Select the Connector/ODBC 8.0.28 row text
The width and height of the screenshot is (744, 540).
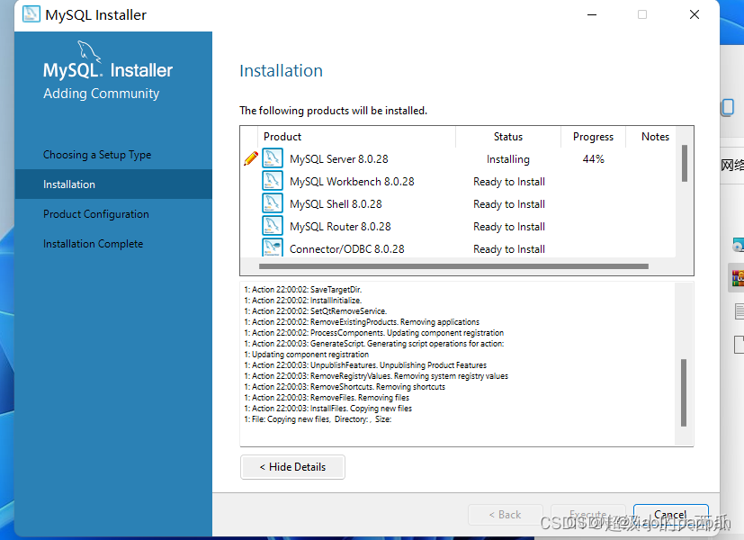pyautogui.click(x=347, y=248)
